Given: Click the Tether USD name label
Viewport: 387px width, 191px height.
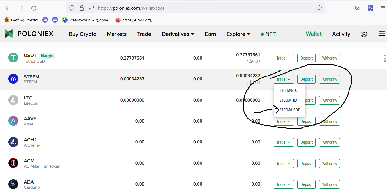Looking at the screenshot, I should [34, 61].
